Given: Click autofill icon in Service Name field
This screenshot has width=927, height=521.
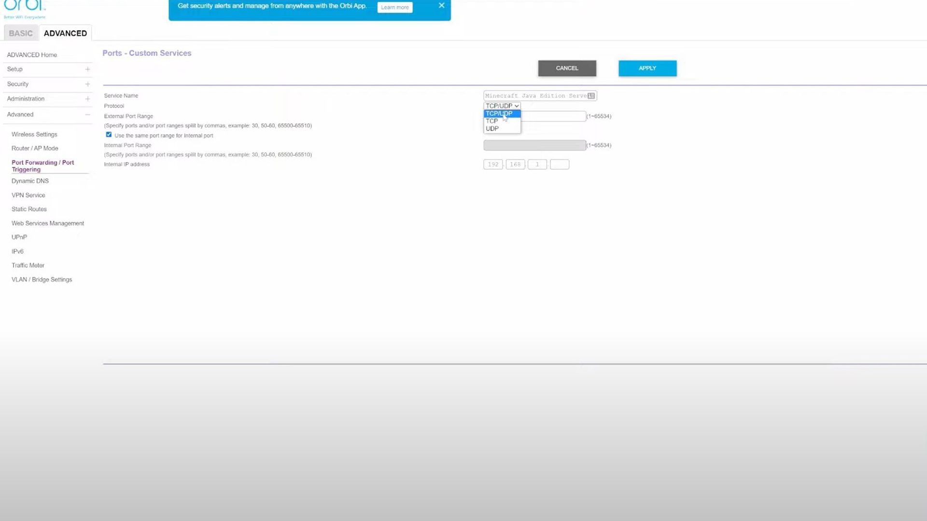Looking at the screenshot, I should tap(591, 96).
